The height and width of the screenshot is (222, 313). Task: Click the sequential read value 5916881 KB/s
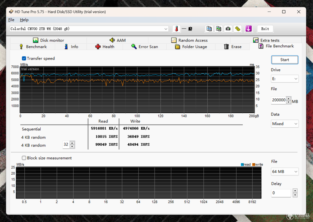pos(104,128)
